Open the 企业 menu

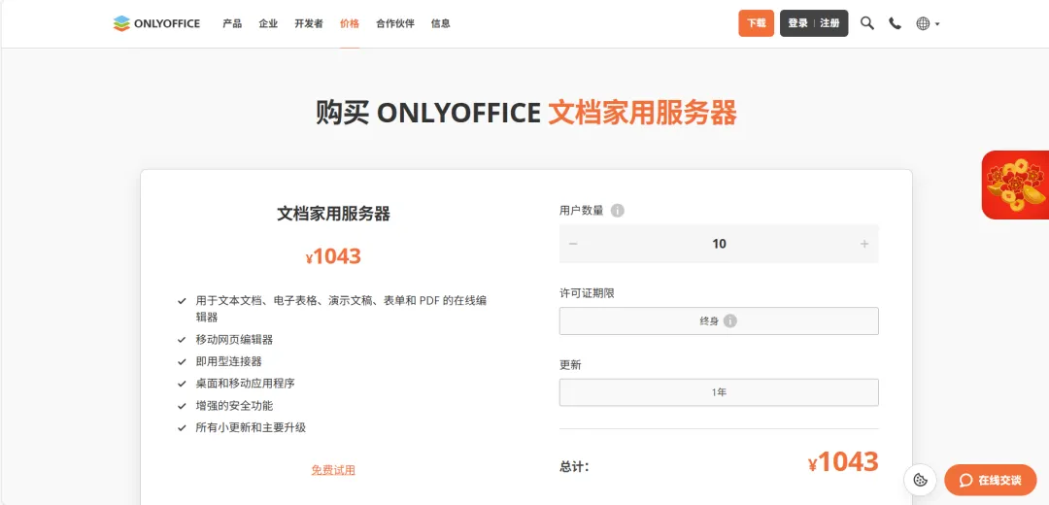click(x=268, y=23)
